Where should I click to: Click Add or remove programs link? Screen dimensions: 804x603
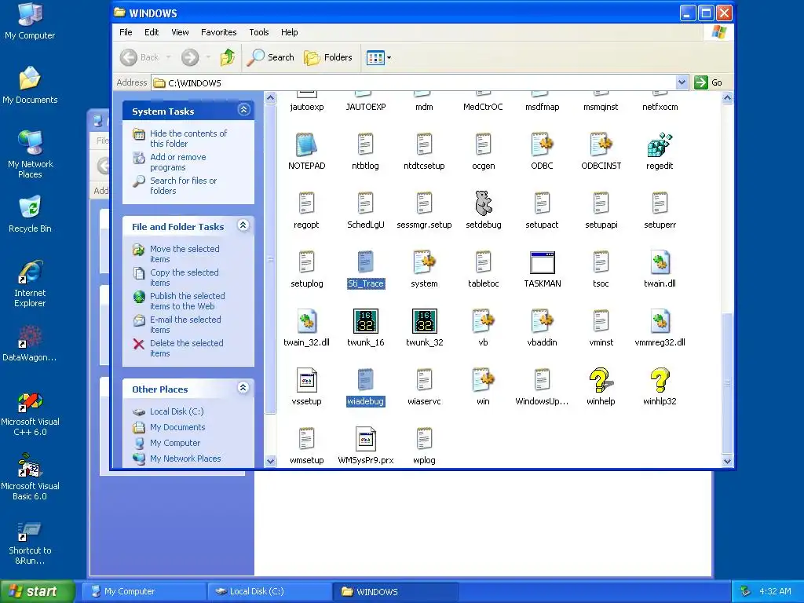178,162
